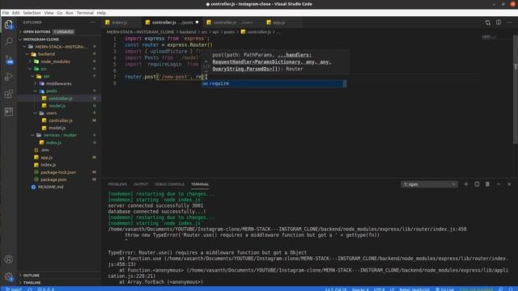Close the terminal panel
This screenshot has height=291, width=518.
(x=509, y=184)
